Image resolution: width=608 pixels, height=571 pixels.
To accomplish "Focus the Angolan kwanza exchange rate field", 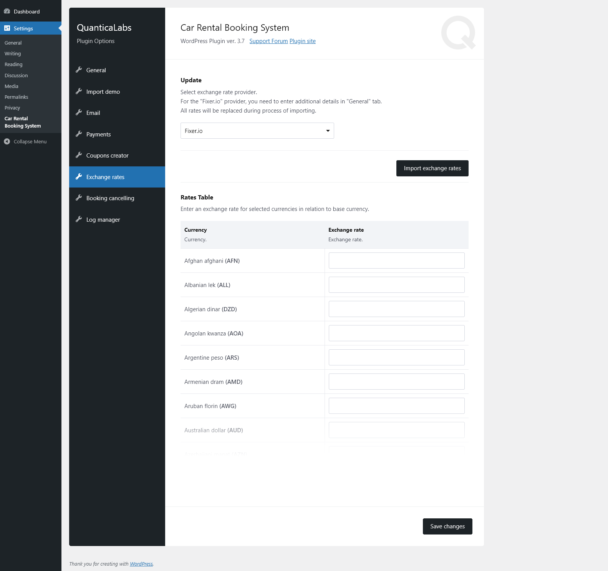I will (x=397, y=333).
